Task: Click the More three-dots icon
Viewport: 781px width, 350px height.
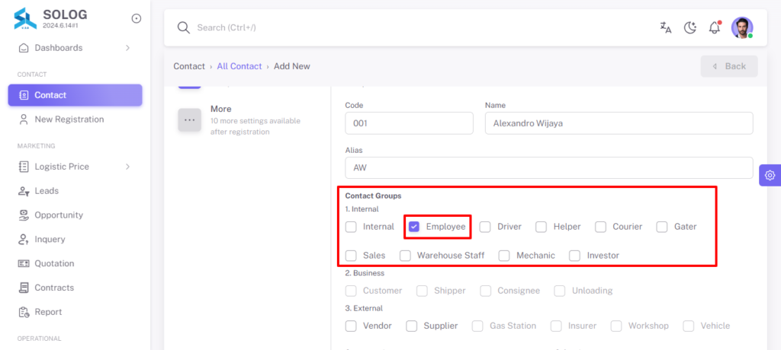Action: click(x=189, y=119)
